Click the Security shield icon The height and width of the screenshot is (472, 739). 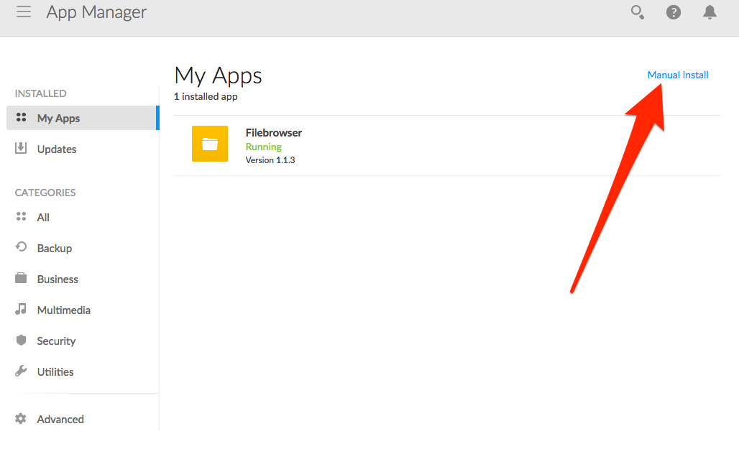tap(22, 340)
